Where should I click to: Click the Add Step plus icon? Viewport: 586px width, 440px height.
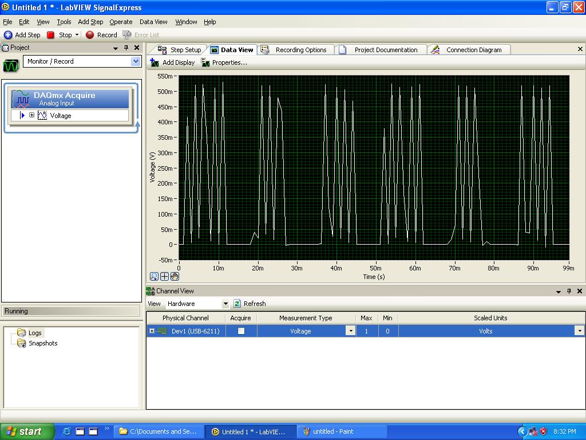(x=8, y=35)
